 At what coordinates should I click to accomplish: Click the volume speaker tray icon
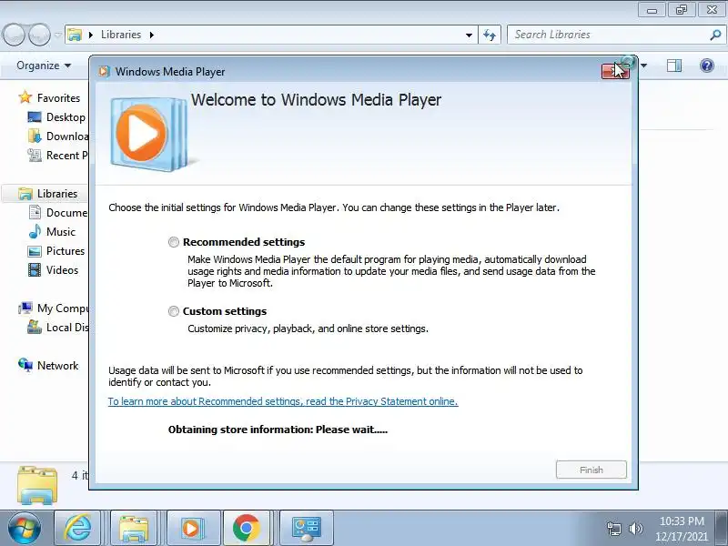[x=635, y=529]
